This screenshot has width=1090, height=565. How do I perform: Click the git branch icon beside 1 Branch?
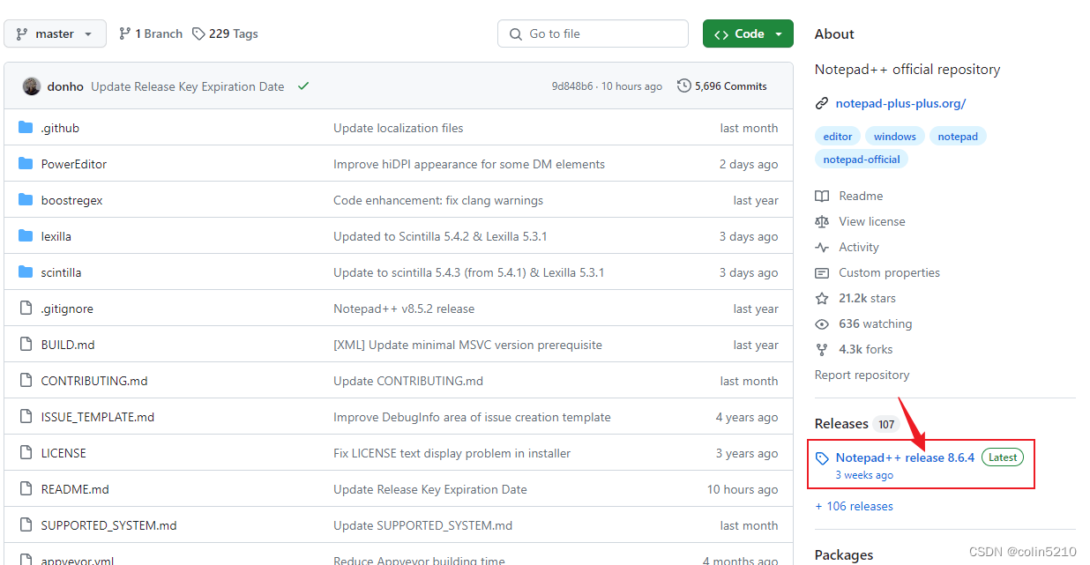click(124, 33)
